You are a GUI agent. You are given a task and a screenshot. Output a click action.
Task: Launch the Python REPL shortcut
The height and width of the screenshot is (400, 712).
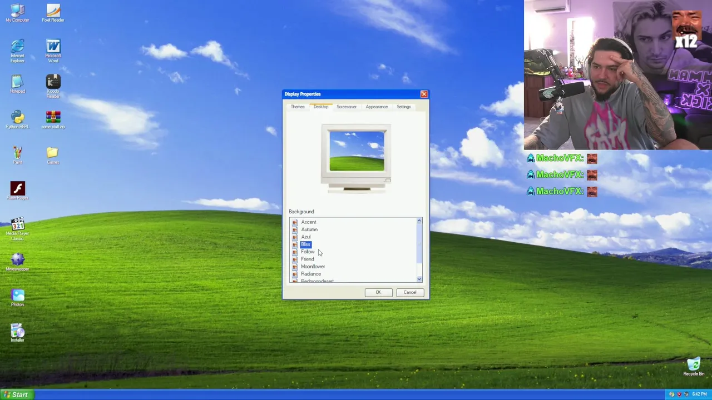17,120
